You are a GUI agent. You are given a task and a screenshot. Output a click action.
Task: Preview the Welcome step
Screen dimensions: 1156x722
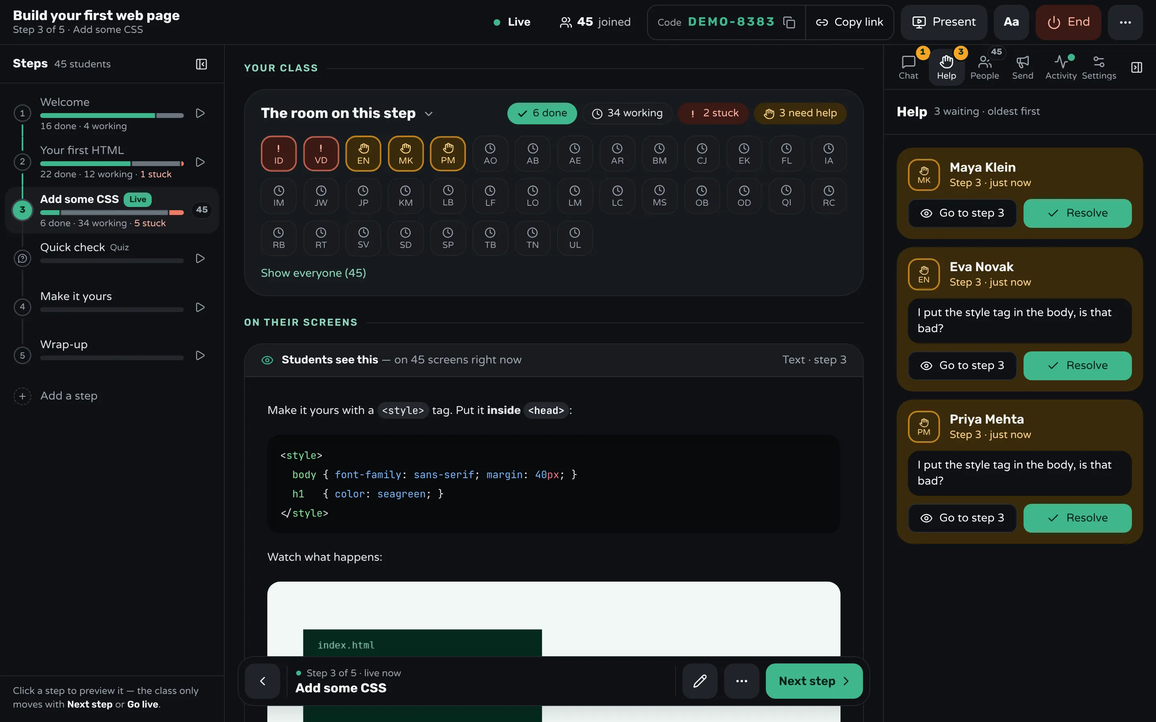(x=200, y=113)
